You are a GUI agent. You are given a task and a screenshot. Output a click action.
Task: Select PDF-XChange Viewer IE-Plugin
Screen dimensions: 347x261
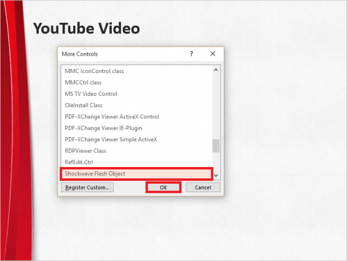click(x=136, y=128)
